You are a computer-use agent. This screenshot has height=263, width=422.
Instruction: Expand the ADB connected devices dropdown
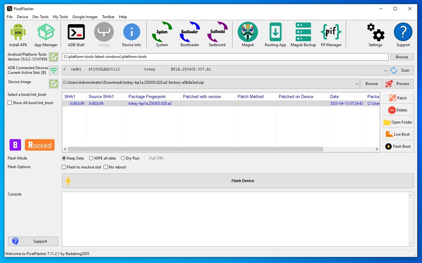(x=386, y=70)
